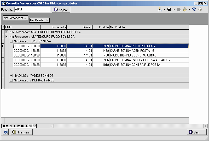Screen dimensions: 209x141
Task: Click the printer icon in the toolbar
Action: pos(200,9)
